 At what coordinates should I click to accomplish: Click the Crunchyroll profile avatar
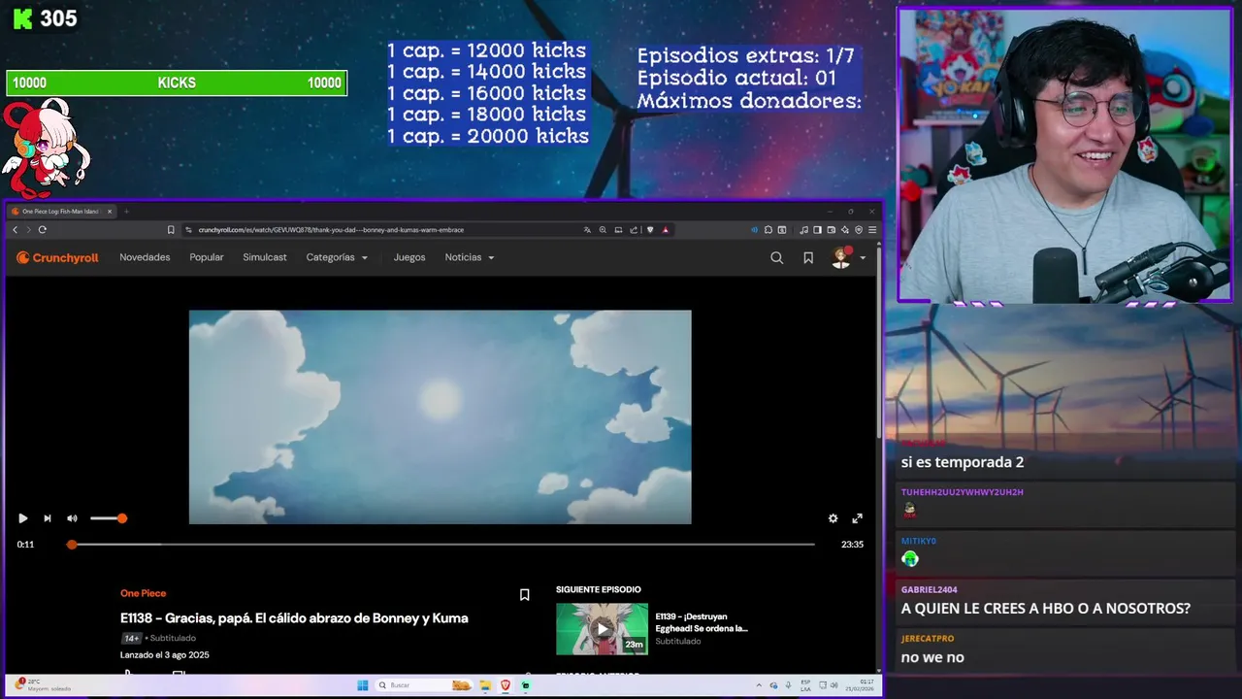click(x=841, y=257)
